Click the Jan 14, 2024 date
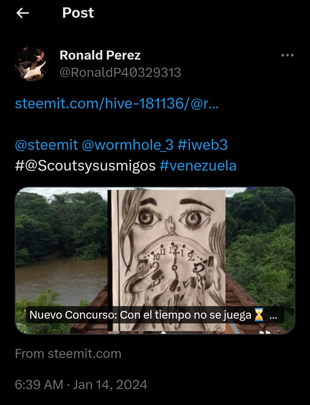 110,385
